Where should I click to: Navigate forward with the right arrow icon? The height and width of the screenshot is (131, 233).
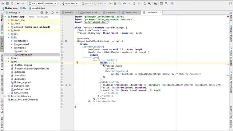[x=23, y=3]
